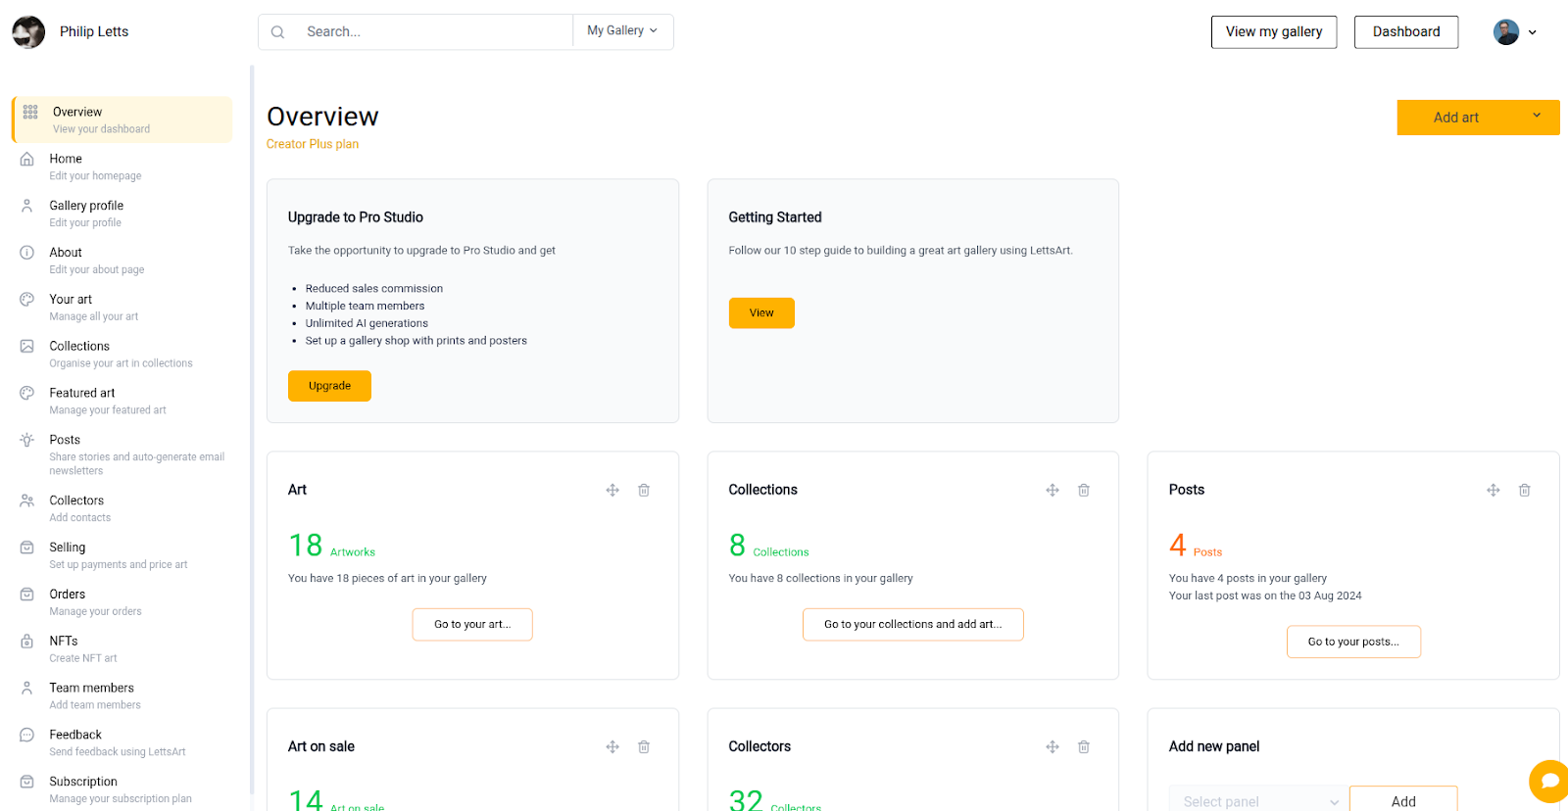Screen dimensions: 1568x811
Task: Open the chat bubble widget
Action: point(1549,781)
